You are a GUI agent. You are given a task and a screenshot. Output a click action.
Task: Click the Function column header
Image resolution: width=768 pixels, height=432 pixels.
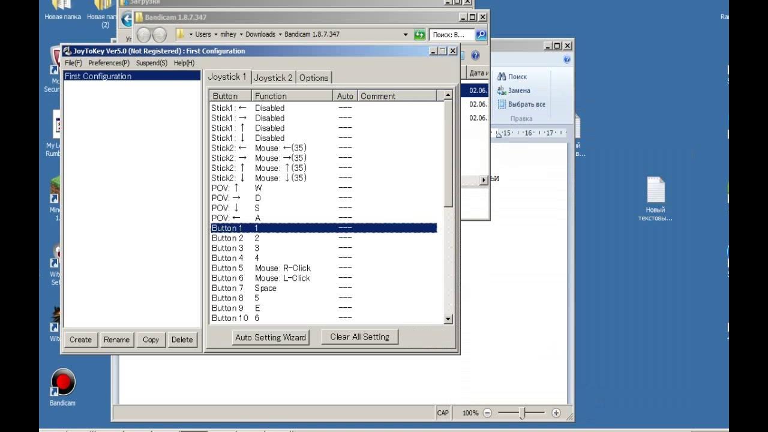[x=292, y=96]
